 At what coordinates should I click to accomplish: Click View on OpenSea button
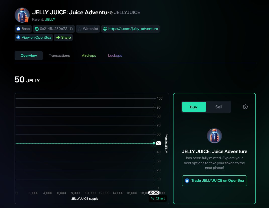point(34,37)
